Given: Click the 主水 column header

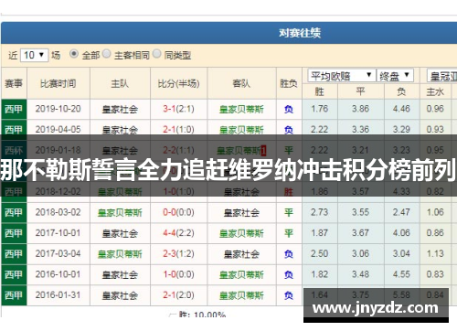Looking at the screenshot, I should 435,91.
